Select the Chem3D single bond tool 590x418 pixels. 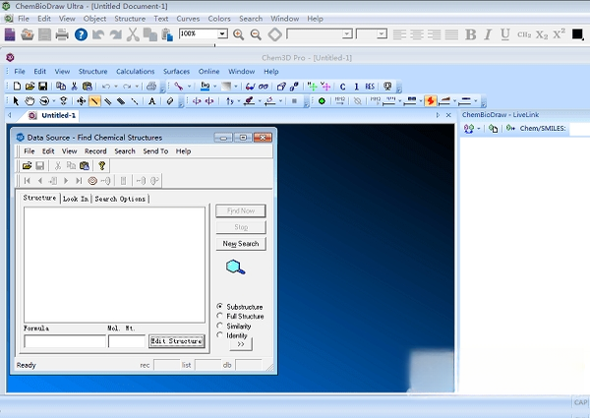pyautogui.click(x=94, y=101)
